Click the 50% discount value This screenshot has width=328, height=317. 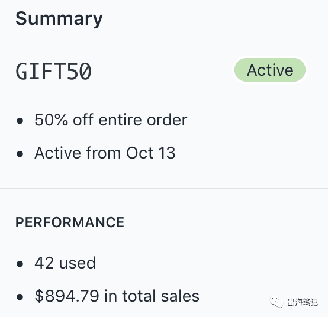point(52,120)
